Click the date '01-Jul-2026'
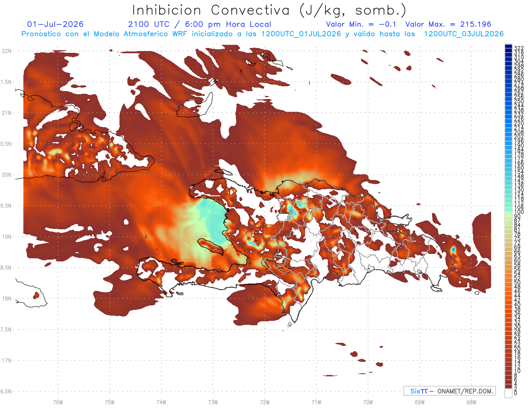 pyautogui.click(x=55, y=24)
